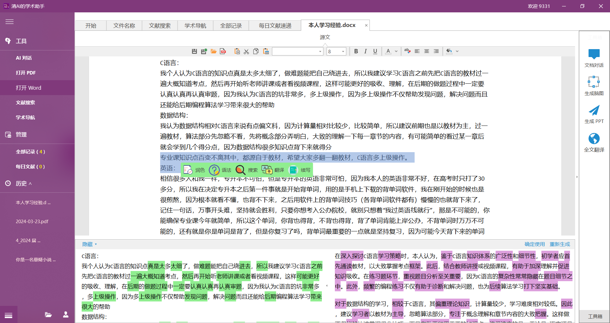610x323 pixels.
Task: Toggle Italic formatting
Action: tap(366, 51)
